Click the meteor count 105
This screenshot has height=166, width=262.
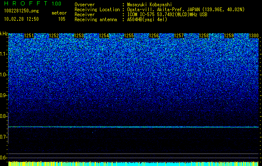pos(62,19)
